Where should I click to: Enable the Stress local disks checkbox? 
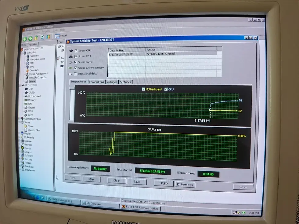pos(75,74)
